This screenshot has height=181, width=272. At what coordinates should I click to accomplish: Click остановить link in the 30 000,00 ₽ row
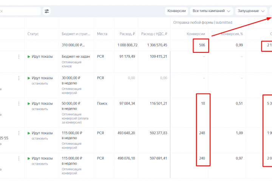(40, 83)
